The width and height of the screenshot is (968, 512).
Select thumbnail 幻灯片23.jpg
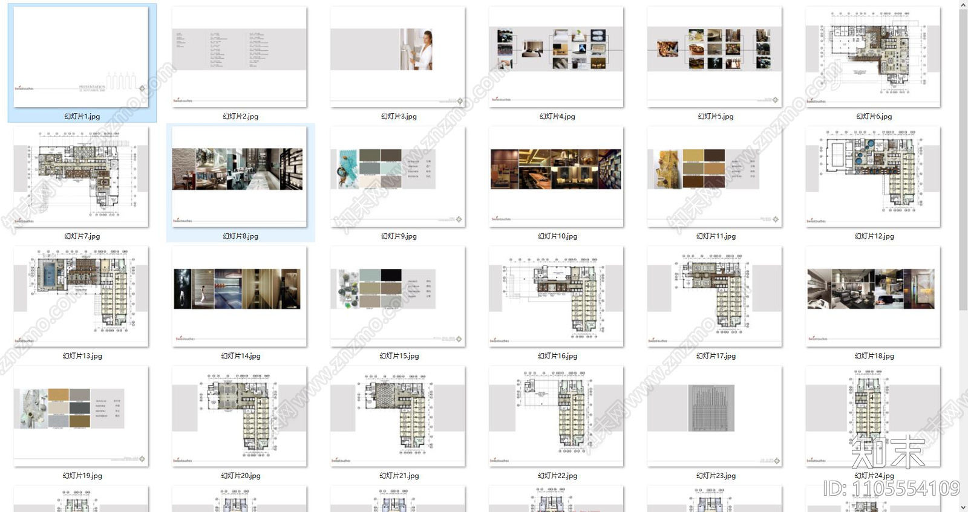(715, 416)
